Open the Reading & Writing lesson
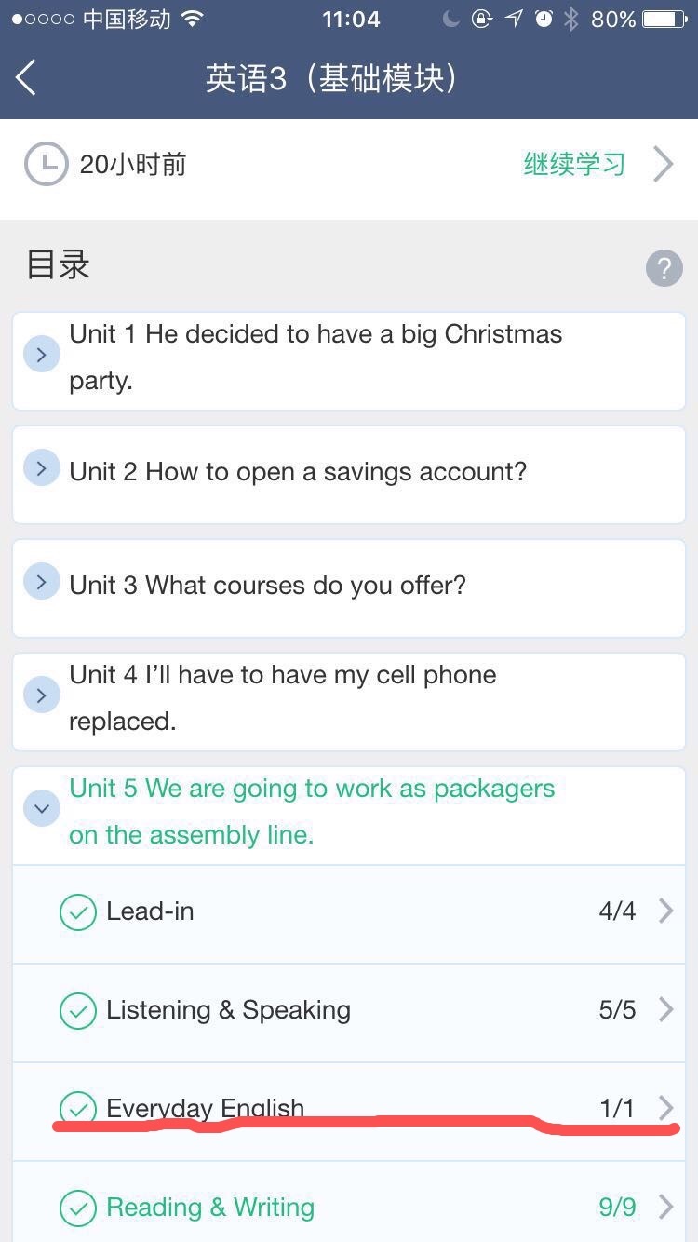 coord(210,1208)
